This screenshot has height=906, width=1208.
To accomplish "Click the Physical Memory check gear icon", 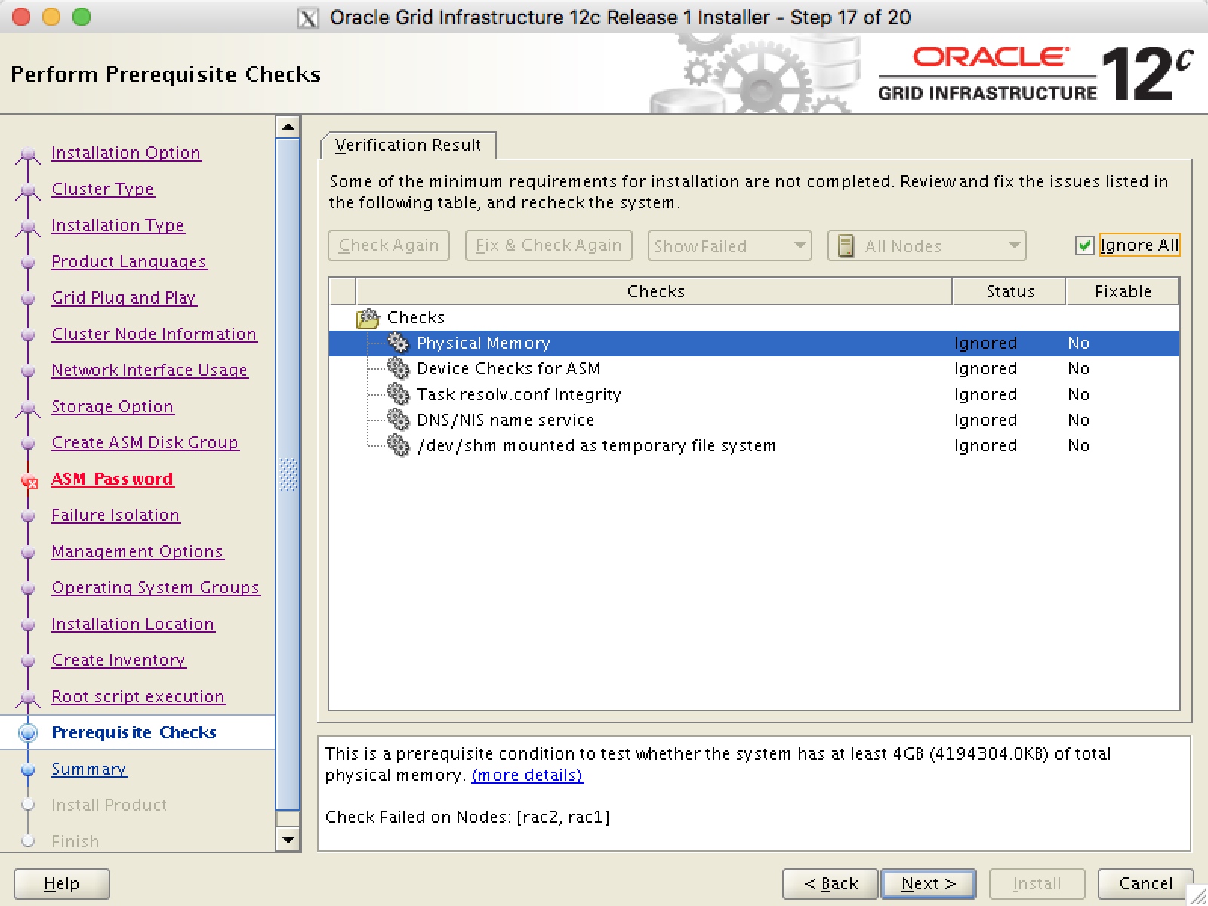I will coord(399,343).
